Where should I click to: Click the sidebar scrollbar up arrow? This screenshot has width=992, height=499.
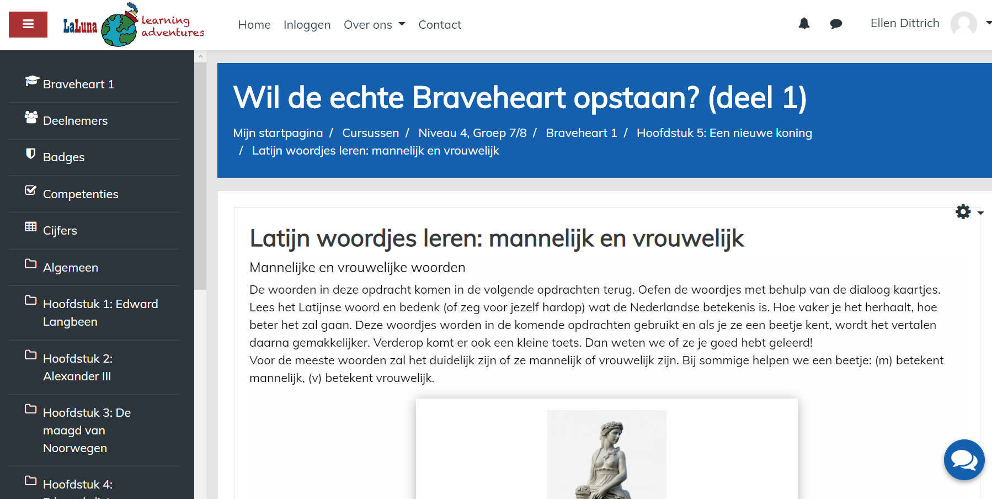[x=200, y=56]
